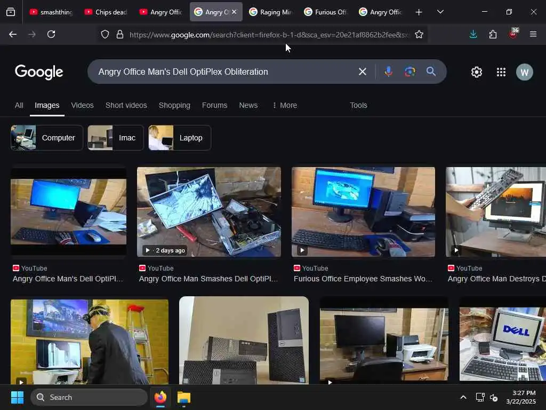Search by image with Google Lens icon
The image size is (546, 410).
(410, 72)
